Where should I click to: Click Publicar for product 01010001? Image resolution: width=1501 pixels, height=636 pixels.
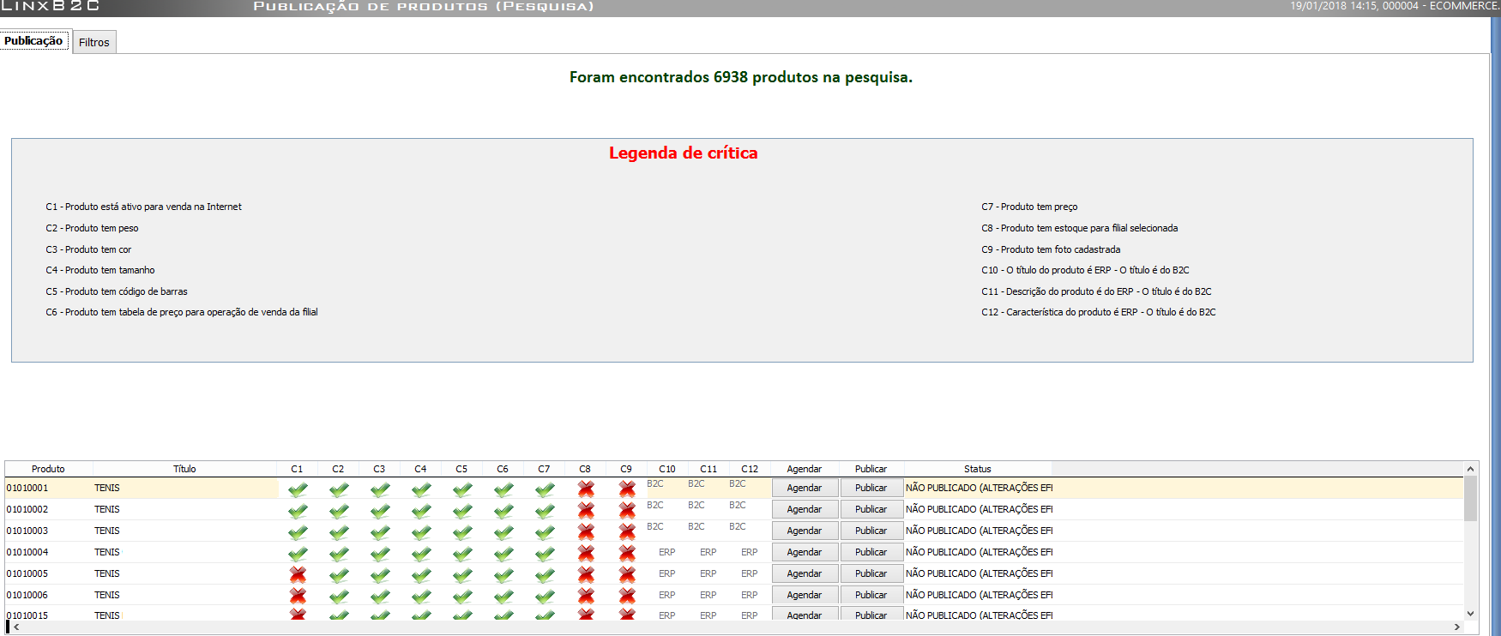pos(871,488)
